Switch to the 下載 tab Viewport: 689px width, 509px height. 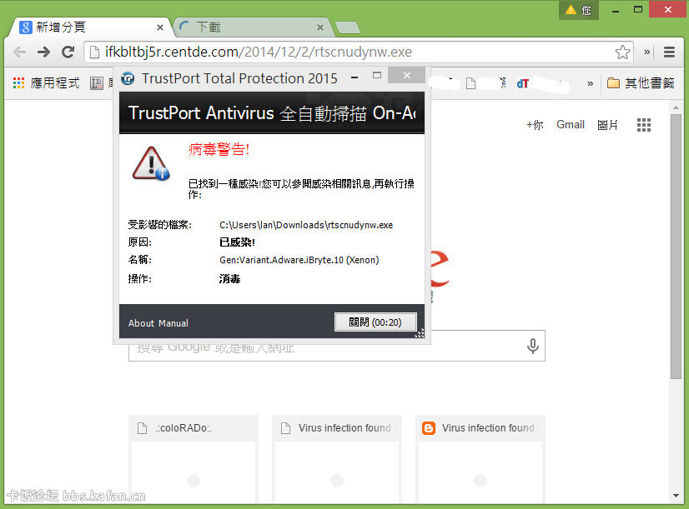point(253,27)
